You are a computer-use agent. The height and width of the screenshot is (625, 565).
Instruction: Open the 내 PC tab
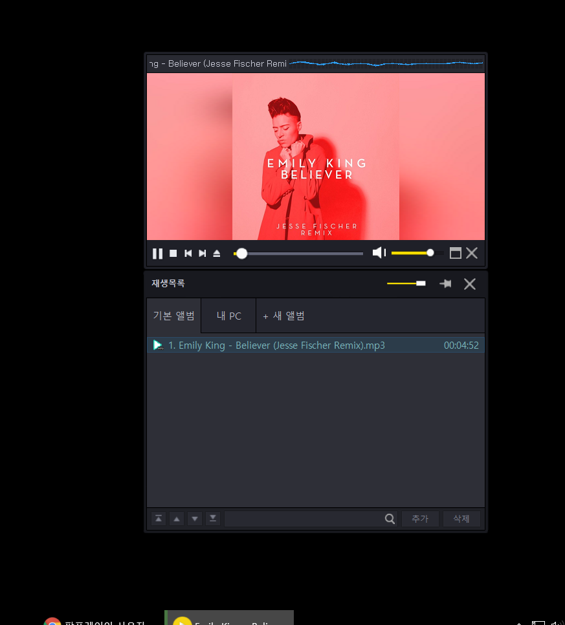point(228,316)
